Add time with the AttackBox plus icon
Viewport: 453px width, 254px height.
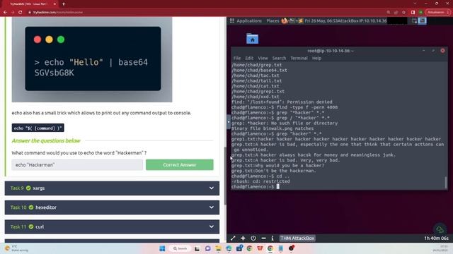click(x=243, y=238)
